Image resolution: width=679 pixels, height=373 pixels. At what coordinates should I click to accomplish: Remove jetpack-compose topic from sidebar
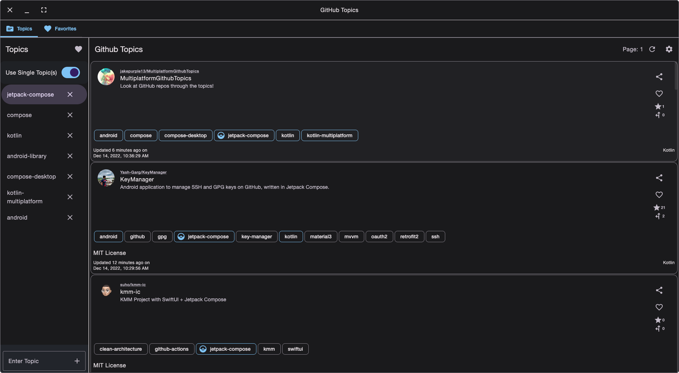point(70,94)
